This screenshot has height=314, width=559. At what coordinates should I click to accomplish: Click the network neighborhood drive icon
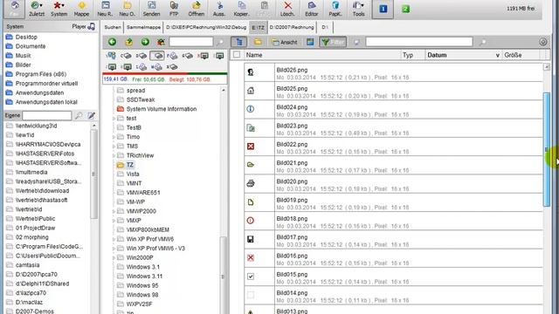[111, 56]
